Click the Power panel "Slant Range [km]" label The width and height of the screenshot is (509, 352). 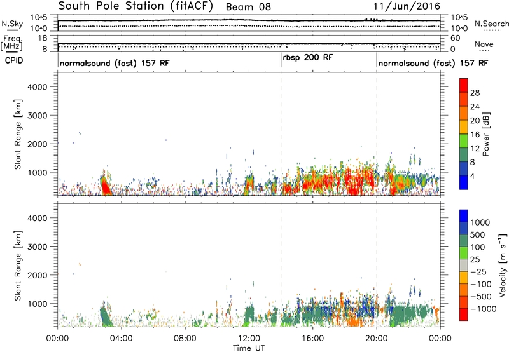[18, 134]
